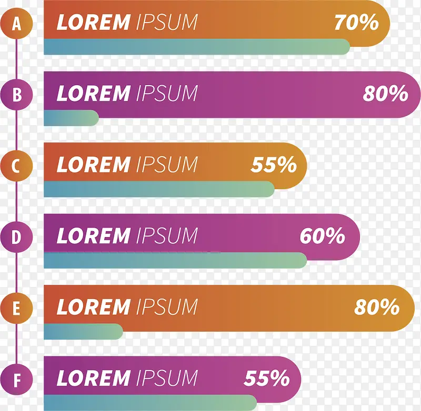Click the teal progress strip under bar C
This screenshot has width=421, height=411.
(x=159, y=189)
